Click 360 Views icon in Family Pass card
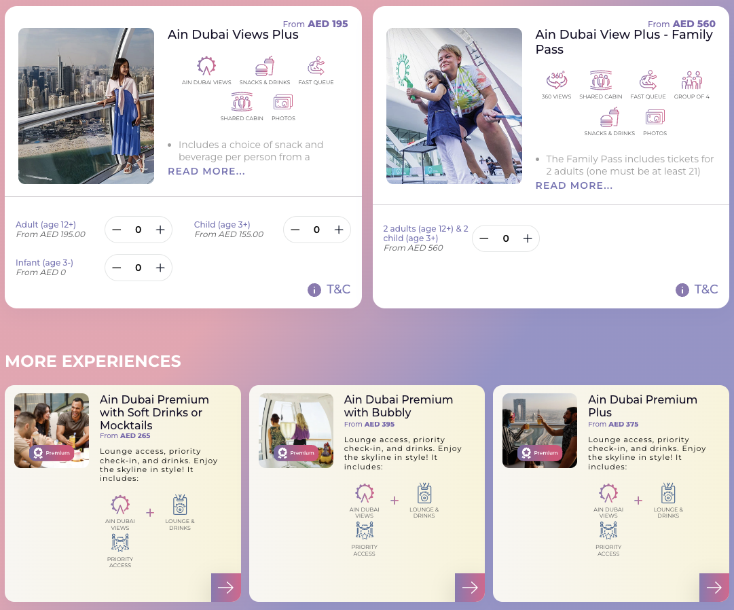The width and height of the screenshot is (734, 610). (x=556, y=80)
